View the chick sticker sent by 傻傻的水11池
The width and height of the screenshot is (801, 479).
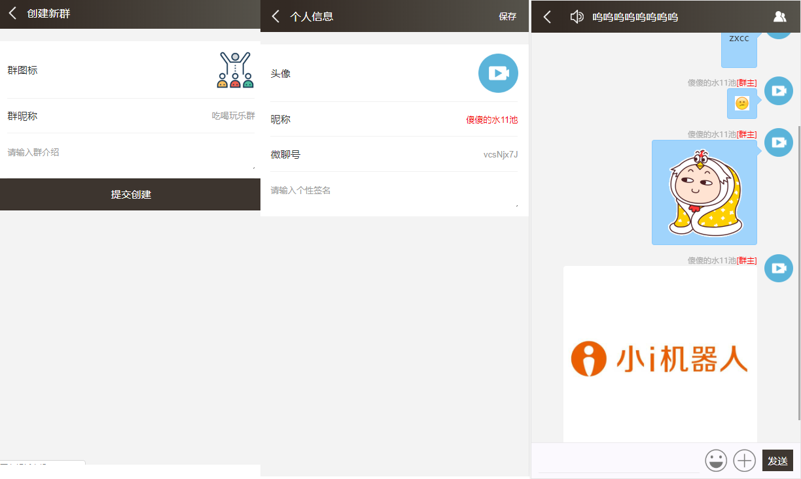[x=704, y=192]
